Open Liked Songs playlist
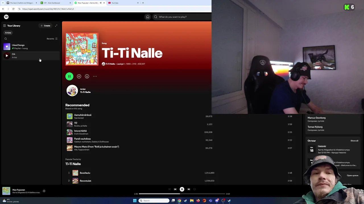This screenshot has width=364, height=204. point(31,46)
